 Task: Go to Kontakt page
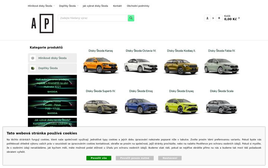coord(117,6)
